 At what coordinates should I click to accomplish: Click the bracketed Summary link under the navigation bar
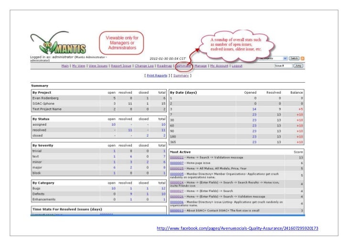pyautogui.click(x=181, y=75)
